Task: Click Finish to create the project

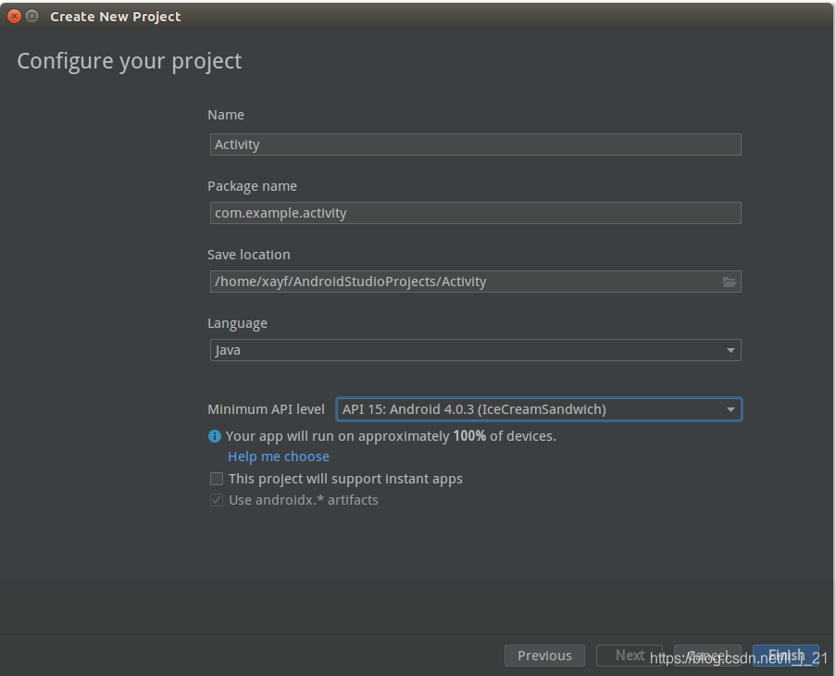Action: coord(786,656)
